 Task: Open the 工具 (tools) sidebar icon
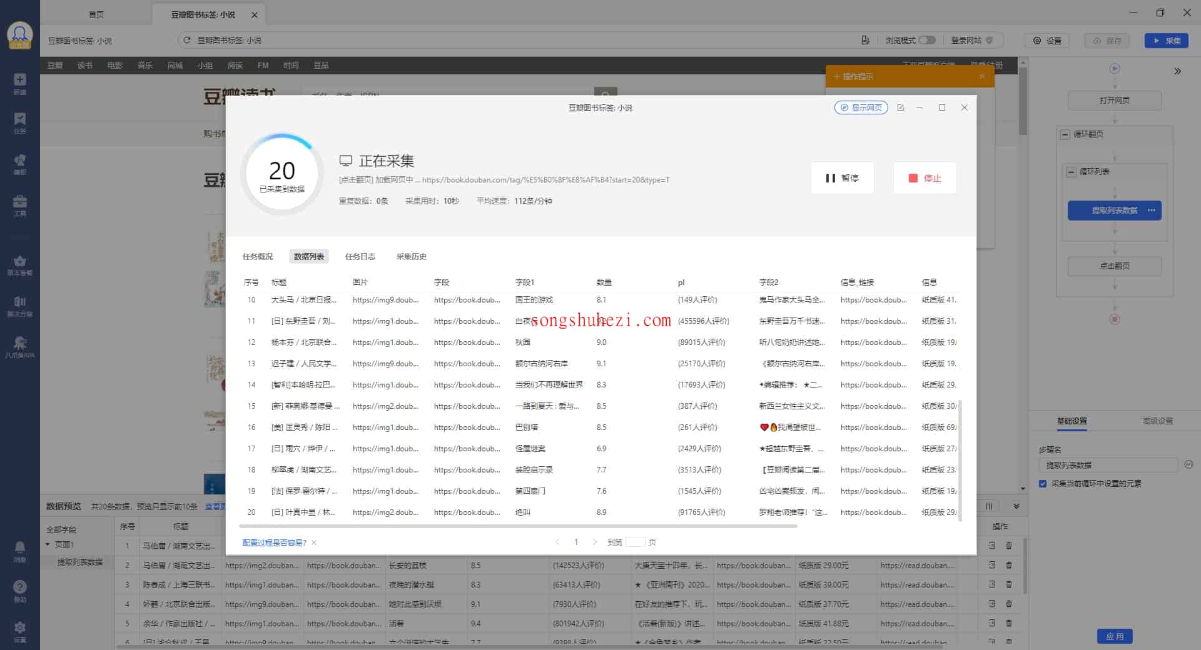(20, 205)
